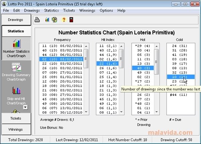The height and width of the screenshot is (144, 201).
Task: Select Frequency row 08 (07) 30/12/2010
Action: pos(61,113)
